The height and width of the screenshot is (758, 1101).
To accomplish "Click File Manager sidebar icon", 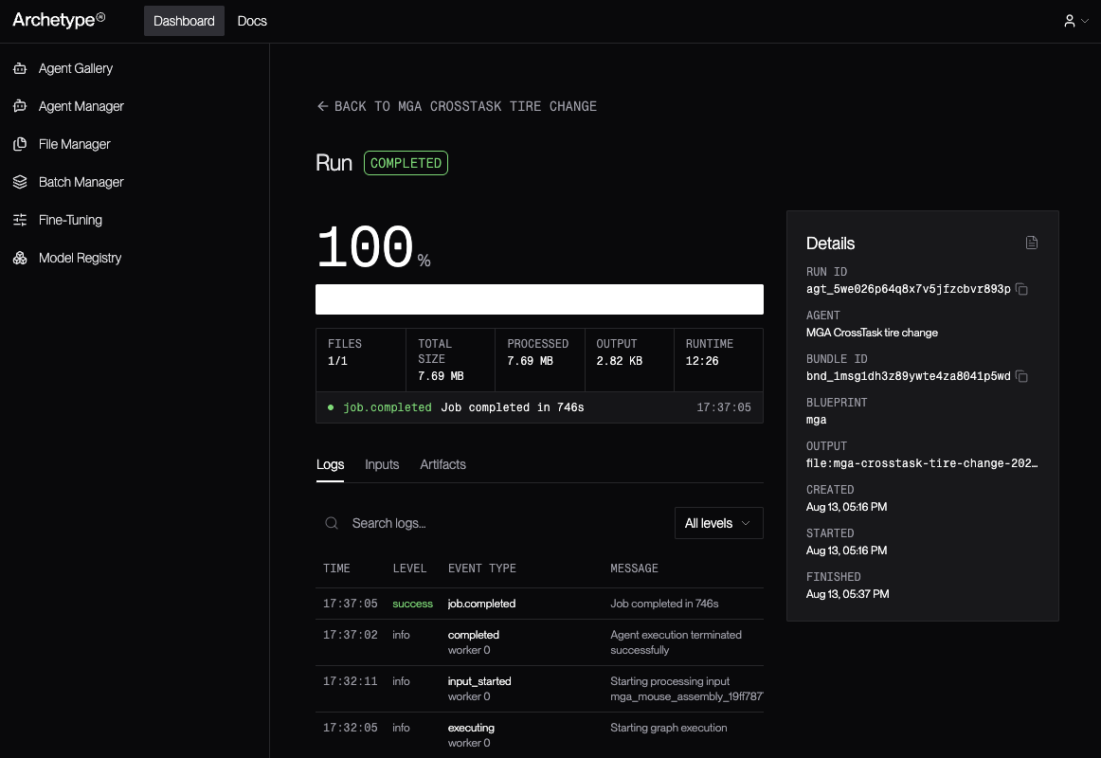I will click(20, 144).
